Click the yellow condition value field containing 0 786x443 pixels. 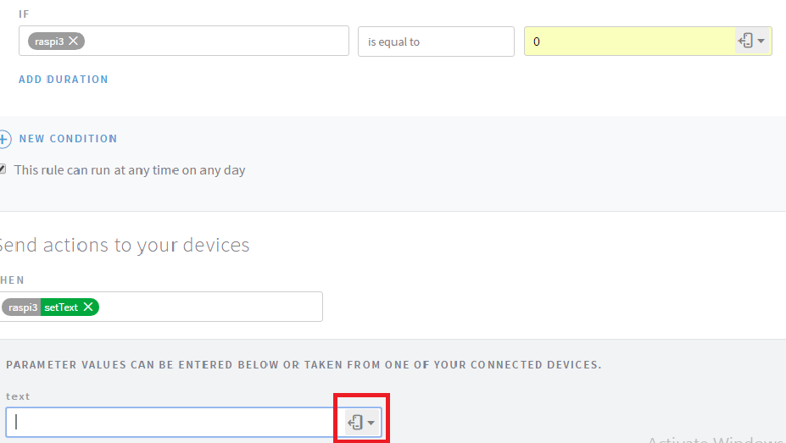click(x=627, y=41)
